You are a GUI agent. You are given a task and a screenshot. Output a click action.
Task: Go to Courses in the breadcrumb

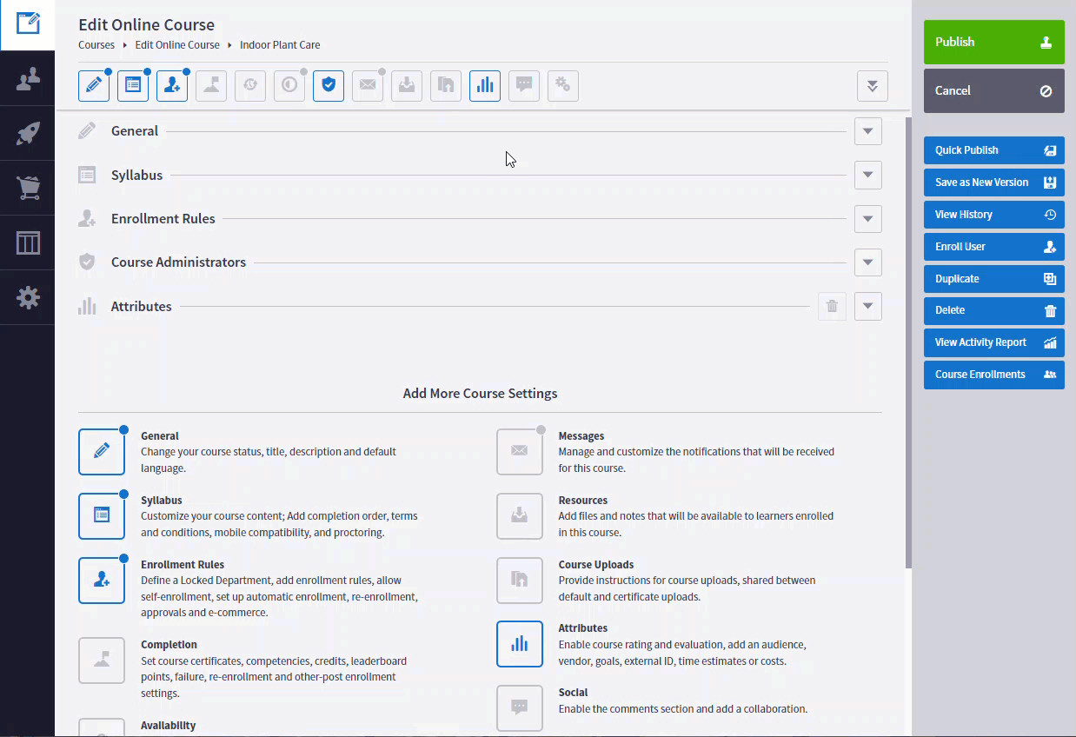(x=96, y=45)
